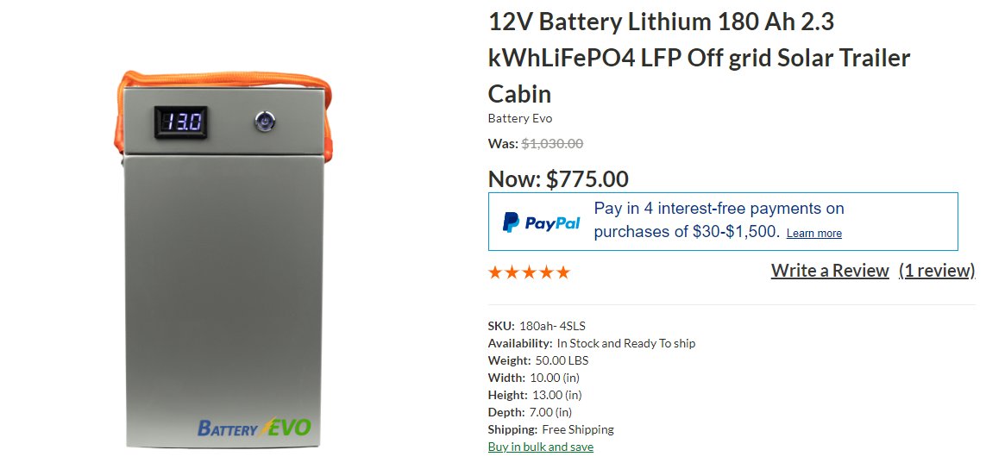Viewport: 986px width, 469px height.
Task: Click the third orange rating star
Action: [x=529, y=272]
